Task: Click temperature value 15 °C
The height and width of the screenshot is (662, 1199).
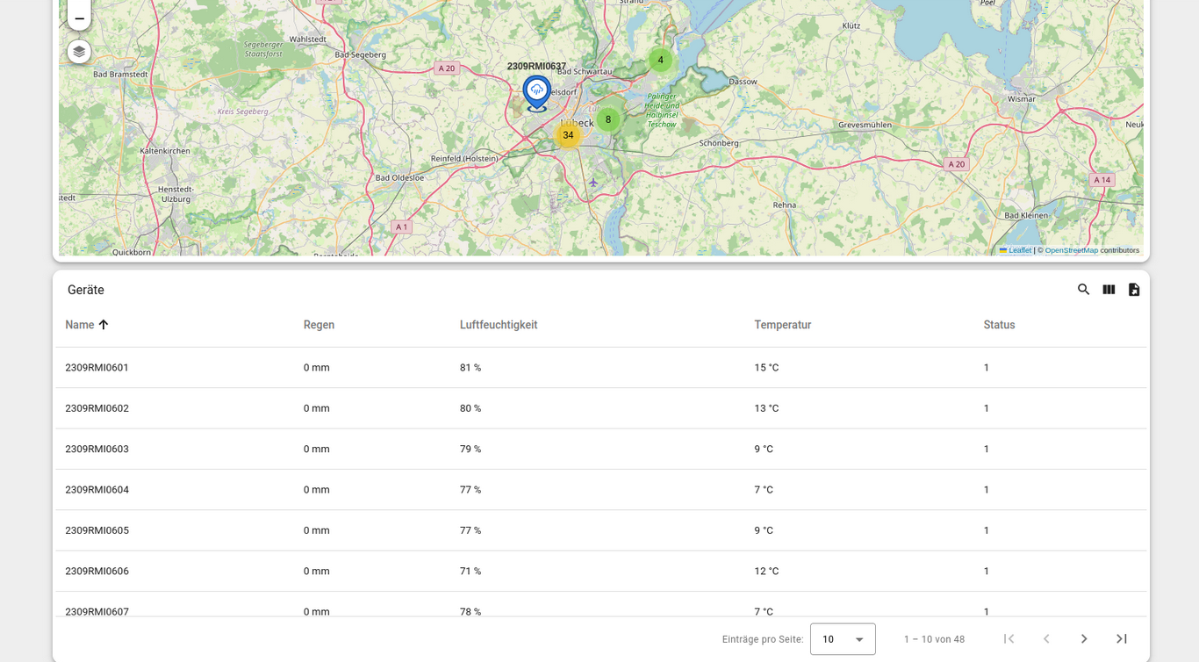Action: pos(766,368)
